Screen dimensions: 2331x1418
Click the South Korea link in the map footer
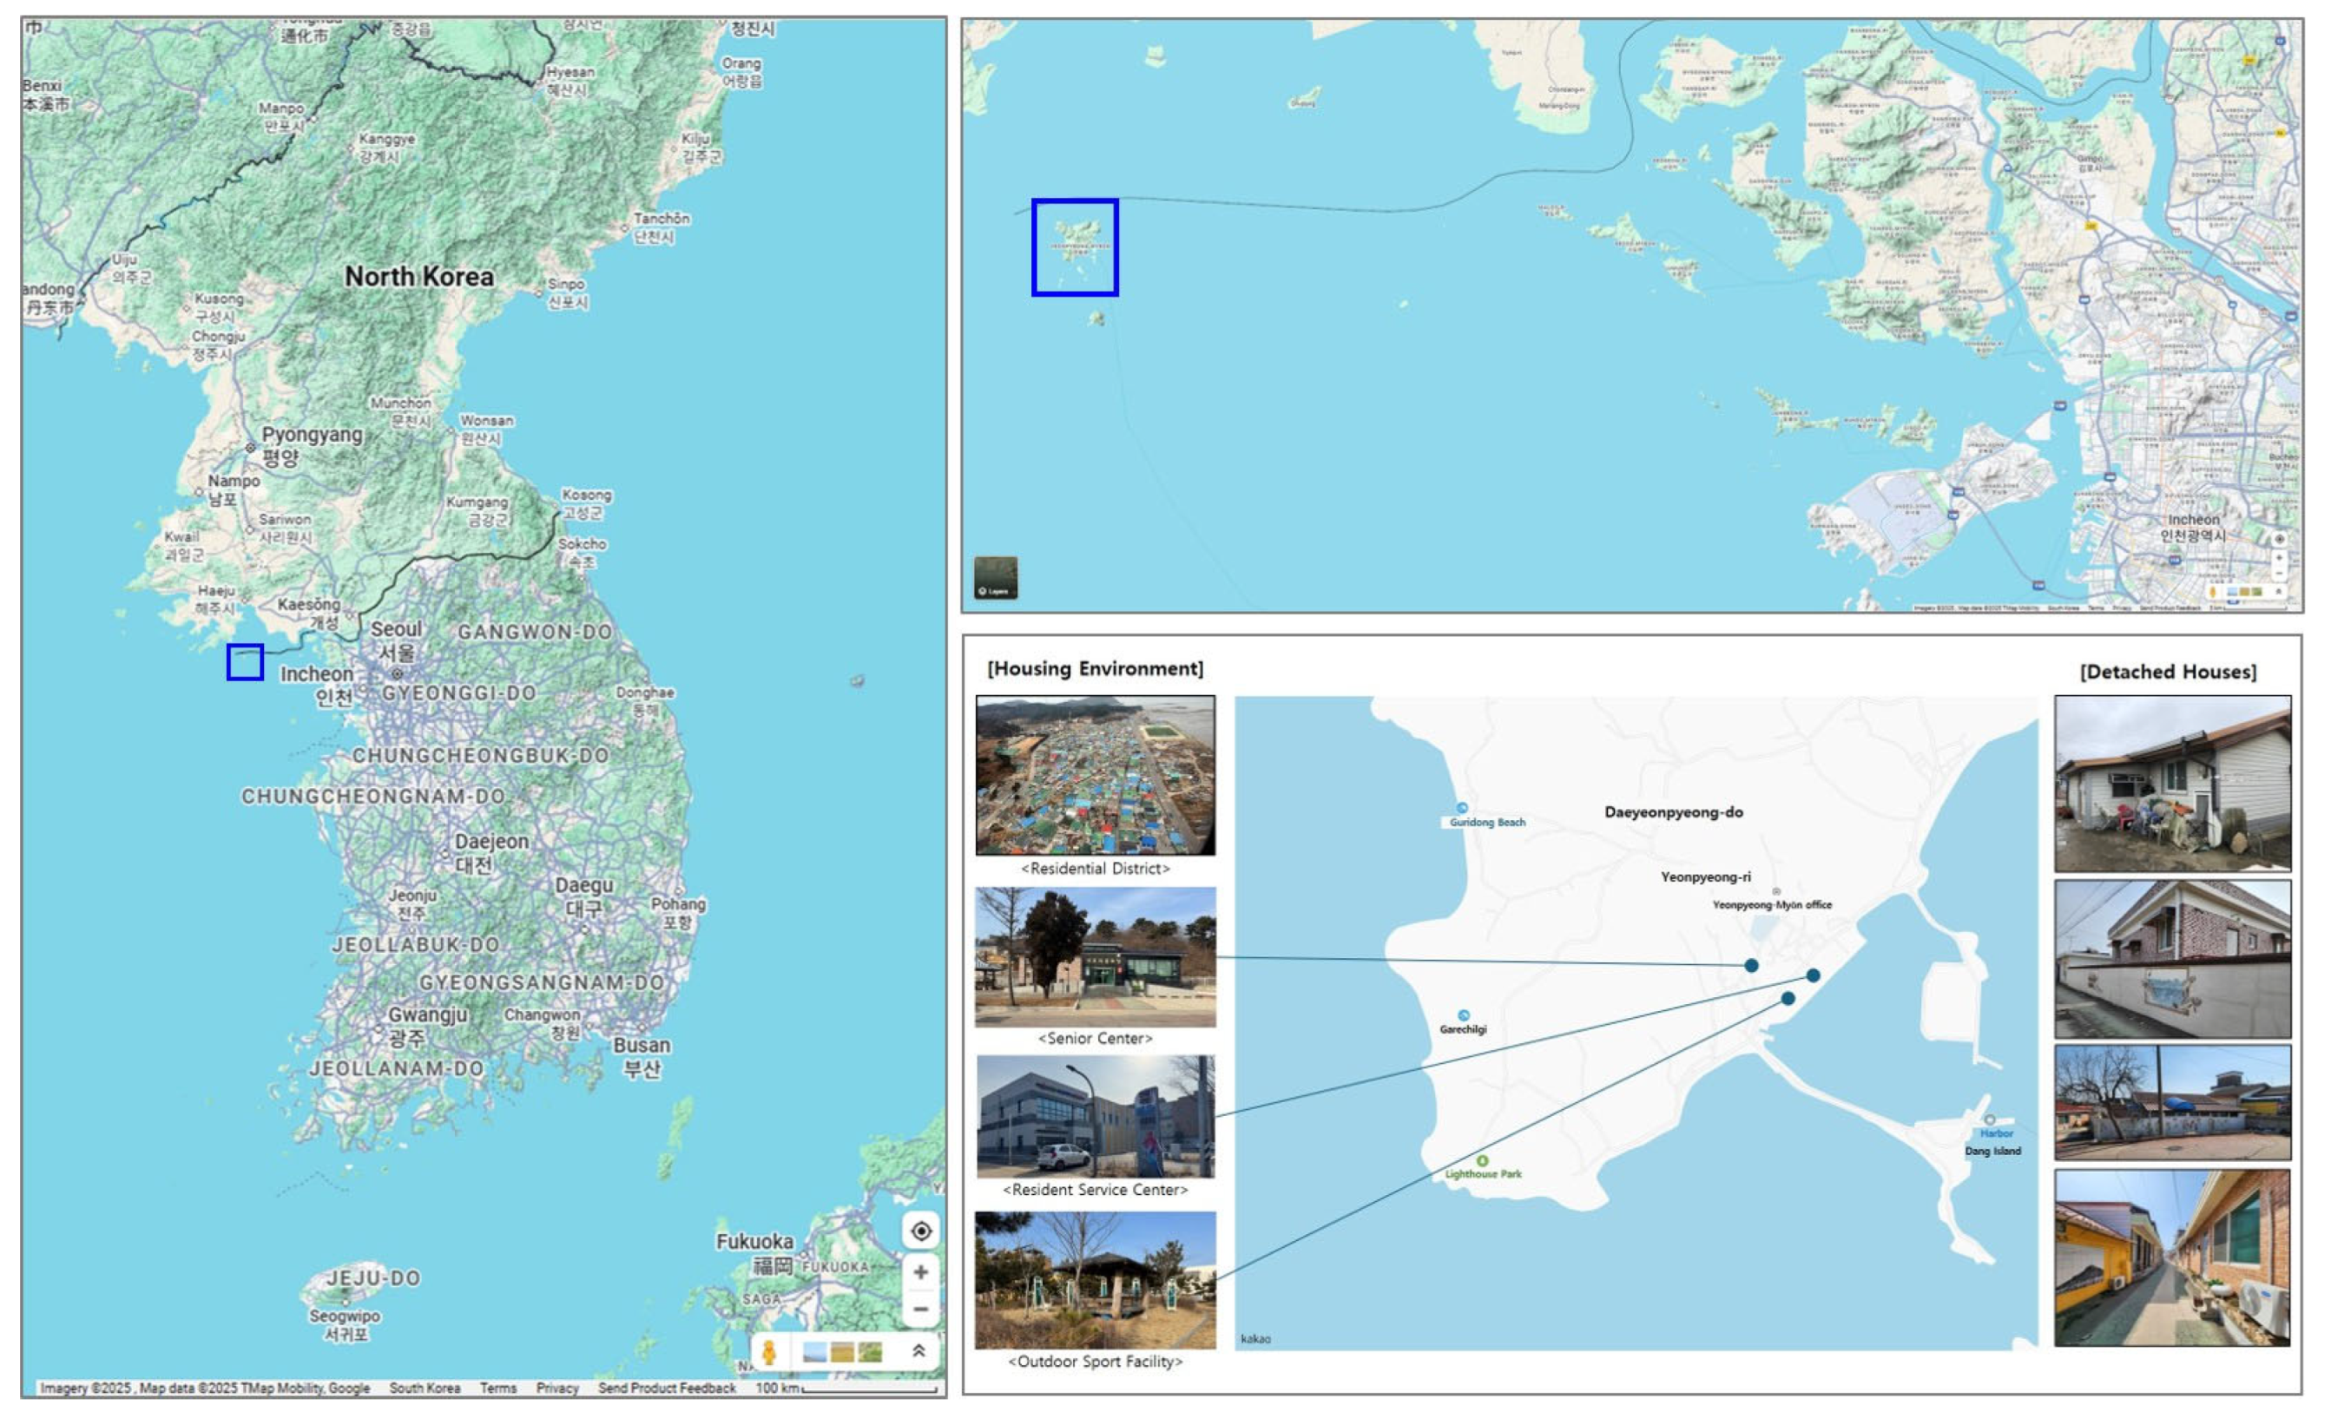(425, 1388)
